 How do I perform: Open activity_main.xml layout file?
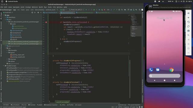[17, 55]
